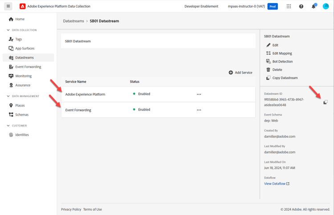Viewport: 334px width, 215px height.
Task: Open the Developer Enablement organization switcher
Action: click(201, 6)
